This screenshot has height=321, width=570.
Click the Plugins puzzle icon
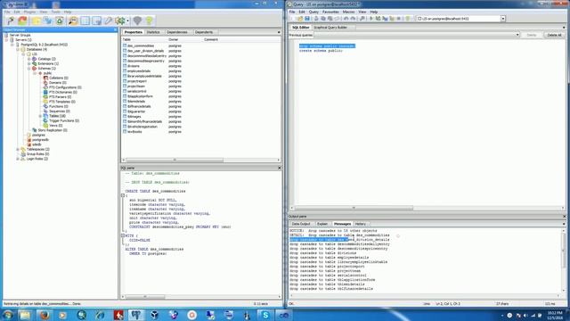[x=119, y=21]
